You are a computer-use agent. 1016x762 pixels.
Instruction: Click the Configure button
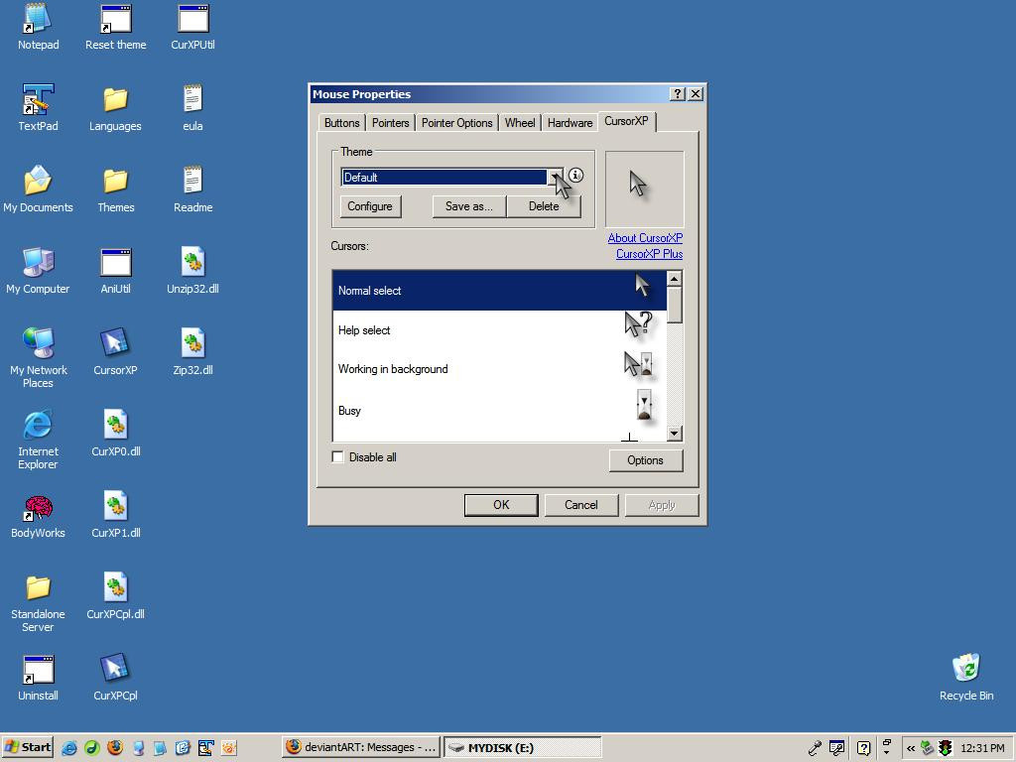coord(370,206)
